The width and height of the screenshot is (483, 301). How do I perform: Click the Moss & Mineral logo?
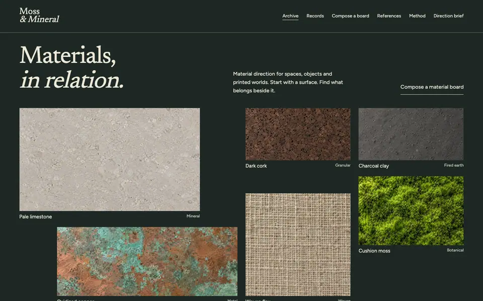[39, 16]
